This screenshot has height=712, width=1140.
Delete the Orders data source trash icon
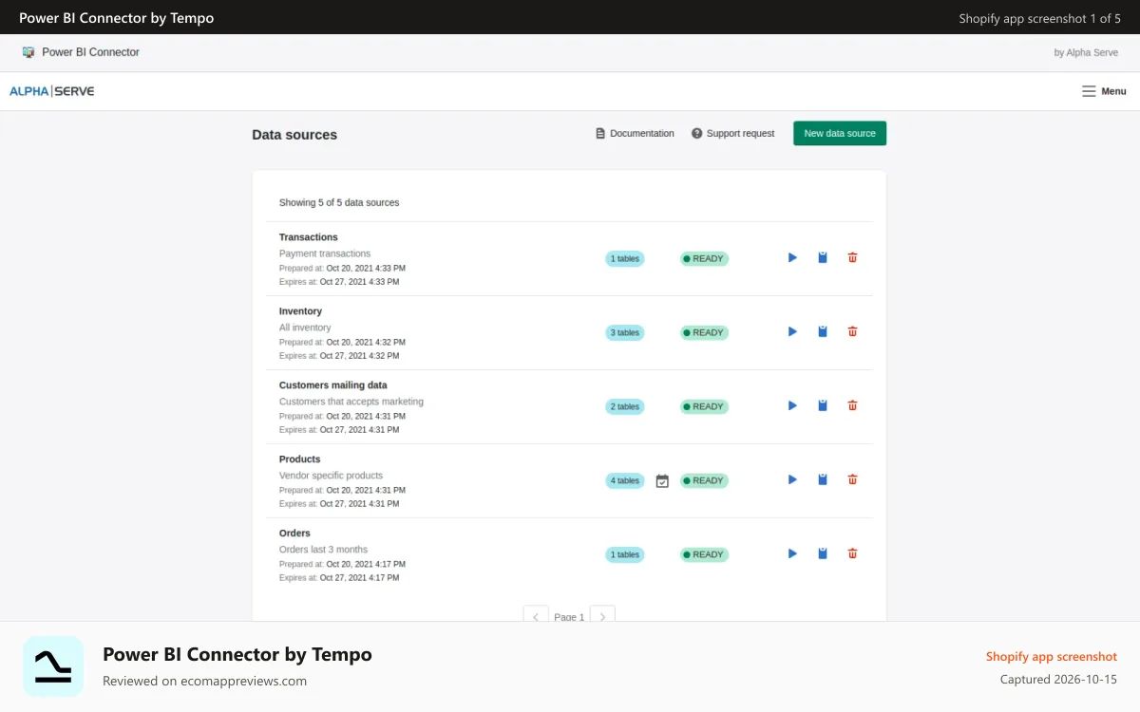[x=852, y=553]
